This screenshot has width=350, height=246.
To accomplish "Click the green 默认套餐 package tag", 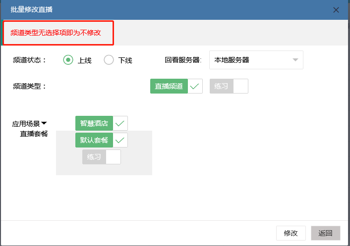I will coord(94,140).
